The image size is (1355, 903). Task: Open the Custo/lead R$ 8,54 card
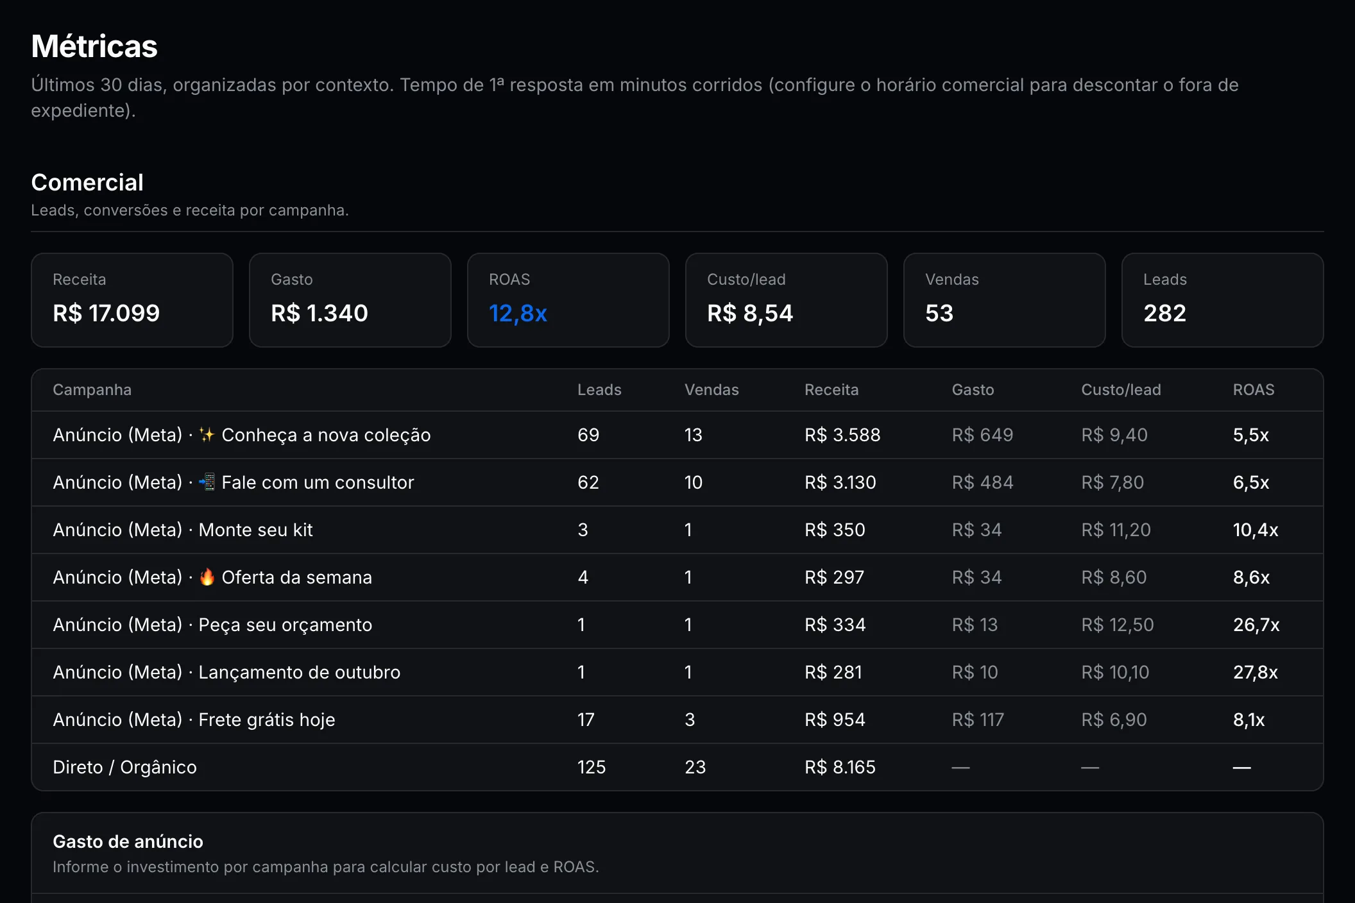coord(787,300)
